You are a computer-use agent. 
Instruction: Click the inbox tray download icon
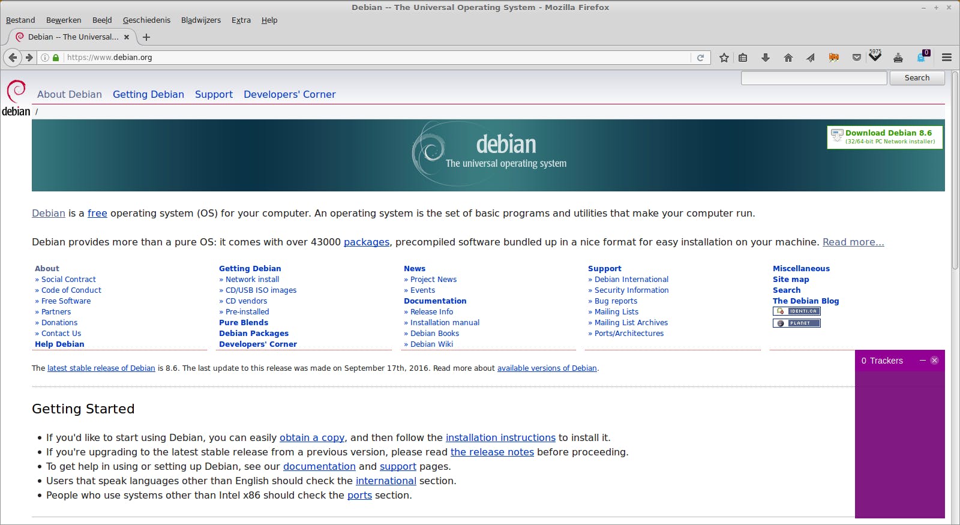(898, 58)
